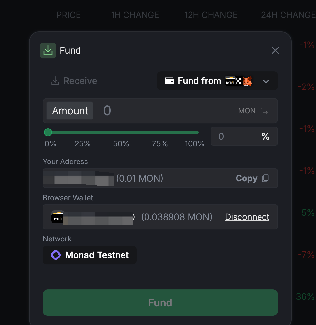Copy your address with the copy icon

click(x=265, y=178)
